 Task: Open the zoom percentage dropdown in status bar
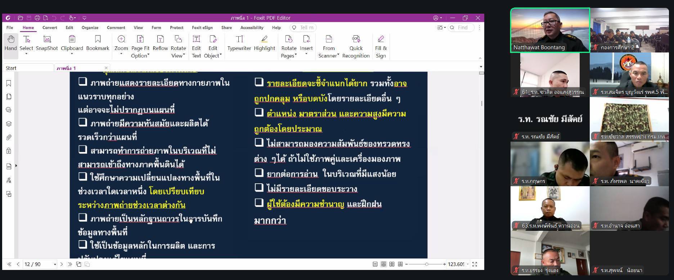(468, 264)
